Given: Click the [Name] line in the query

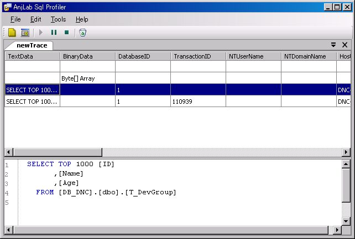Looking at the screenshot, I should point(69,173).
